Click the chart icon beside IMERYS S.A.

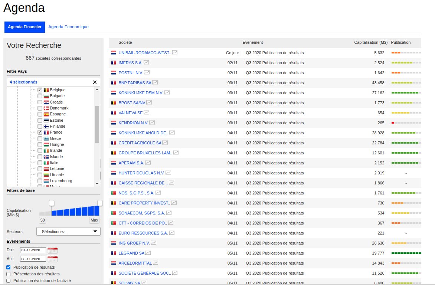coord(146,62)
